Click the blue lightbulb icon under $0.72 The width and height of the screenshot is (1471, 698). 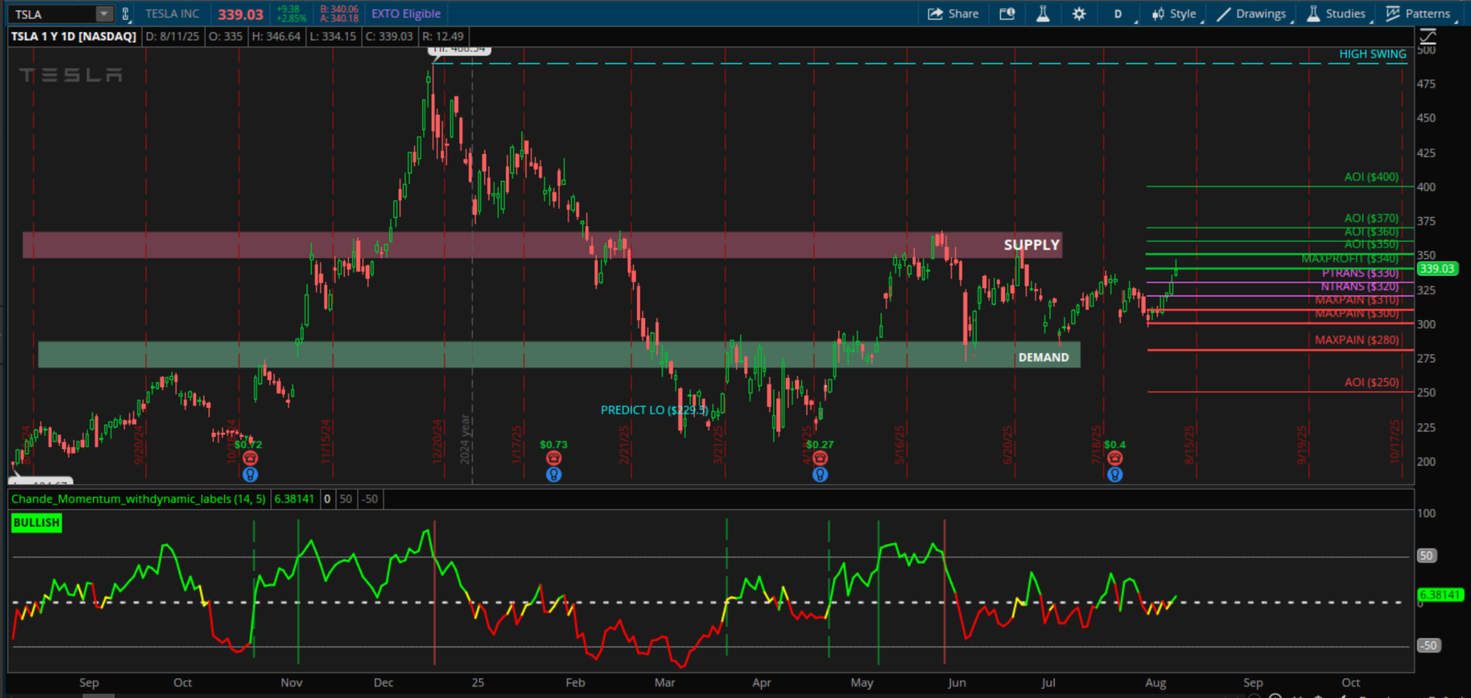(249, 474)
